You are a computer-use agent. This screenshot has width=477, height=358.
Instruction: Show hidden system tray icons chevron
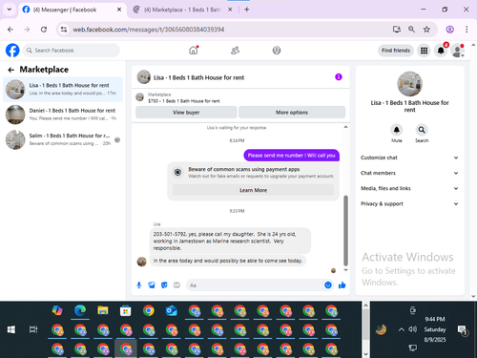click(402, 329)
